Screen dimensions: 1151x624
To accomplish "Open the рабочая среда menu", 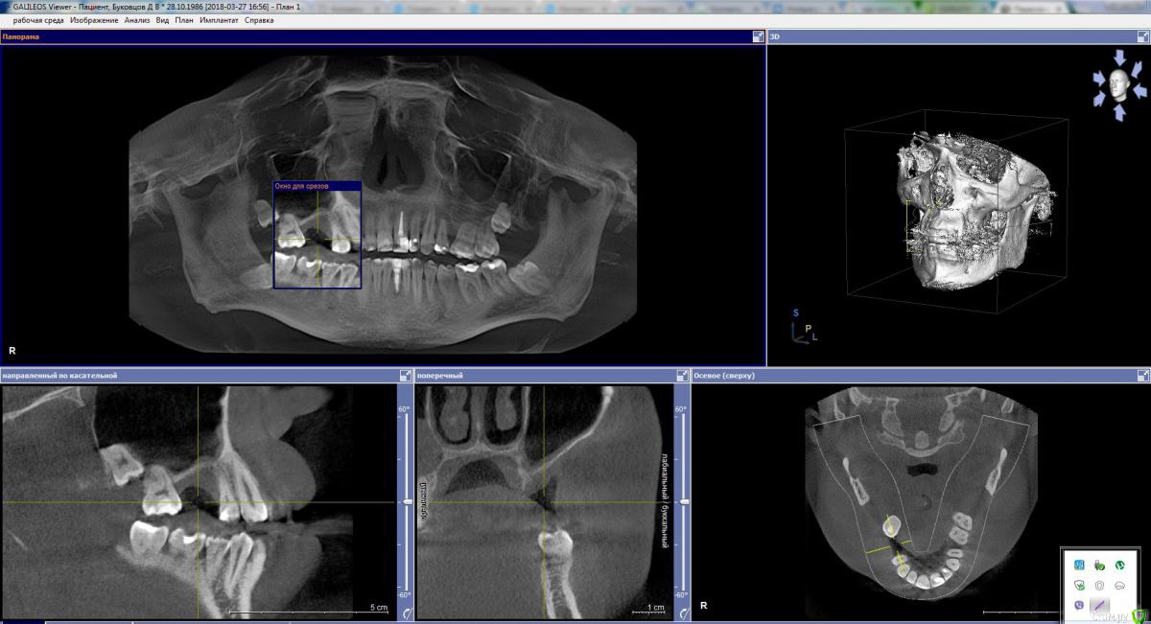I will (38, 20).
